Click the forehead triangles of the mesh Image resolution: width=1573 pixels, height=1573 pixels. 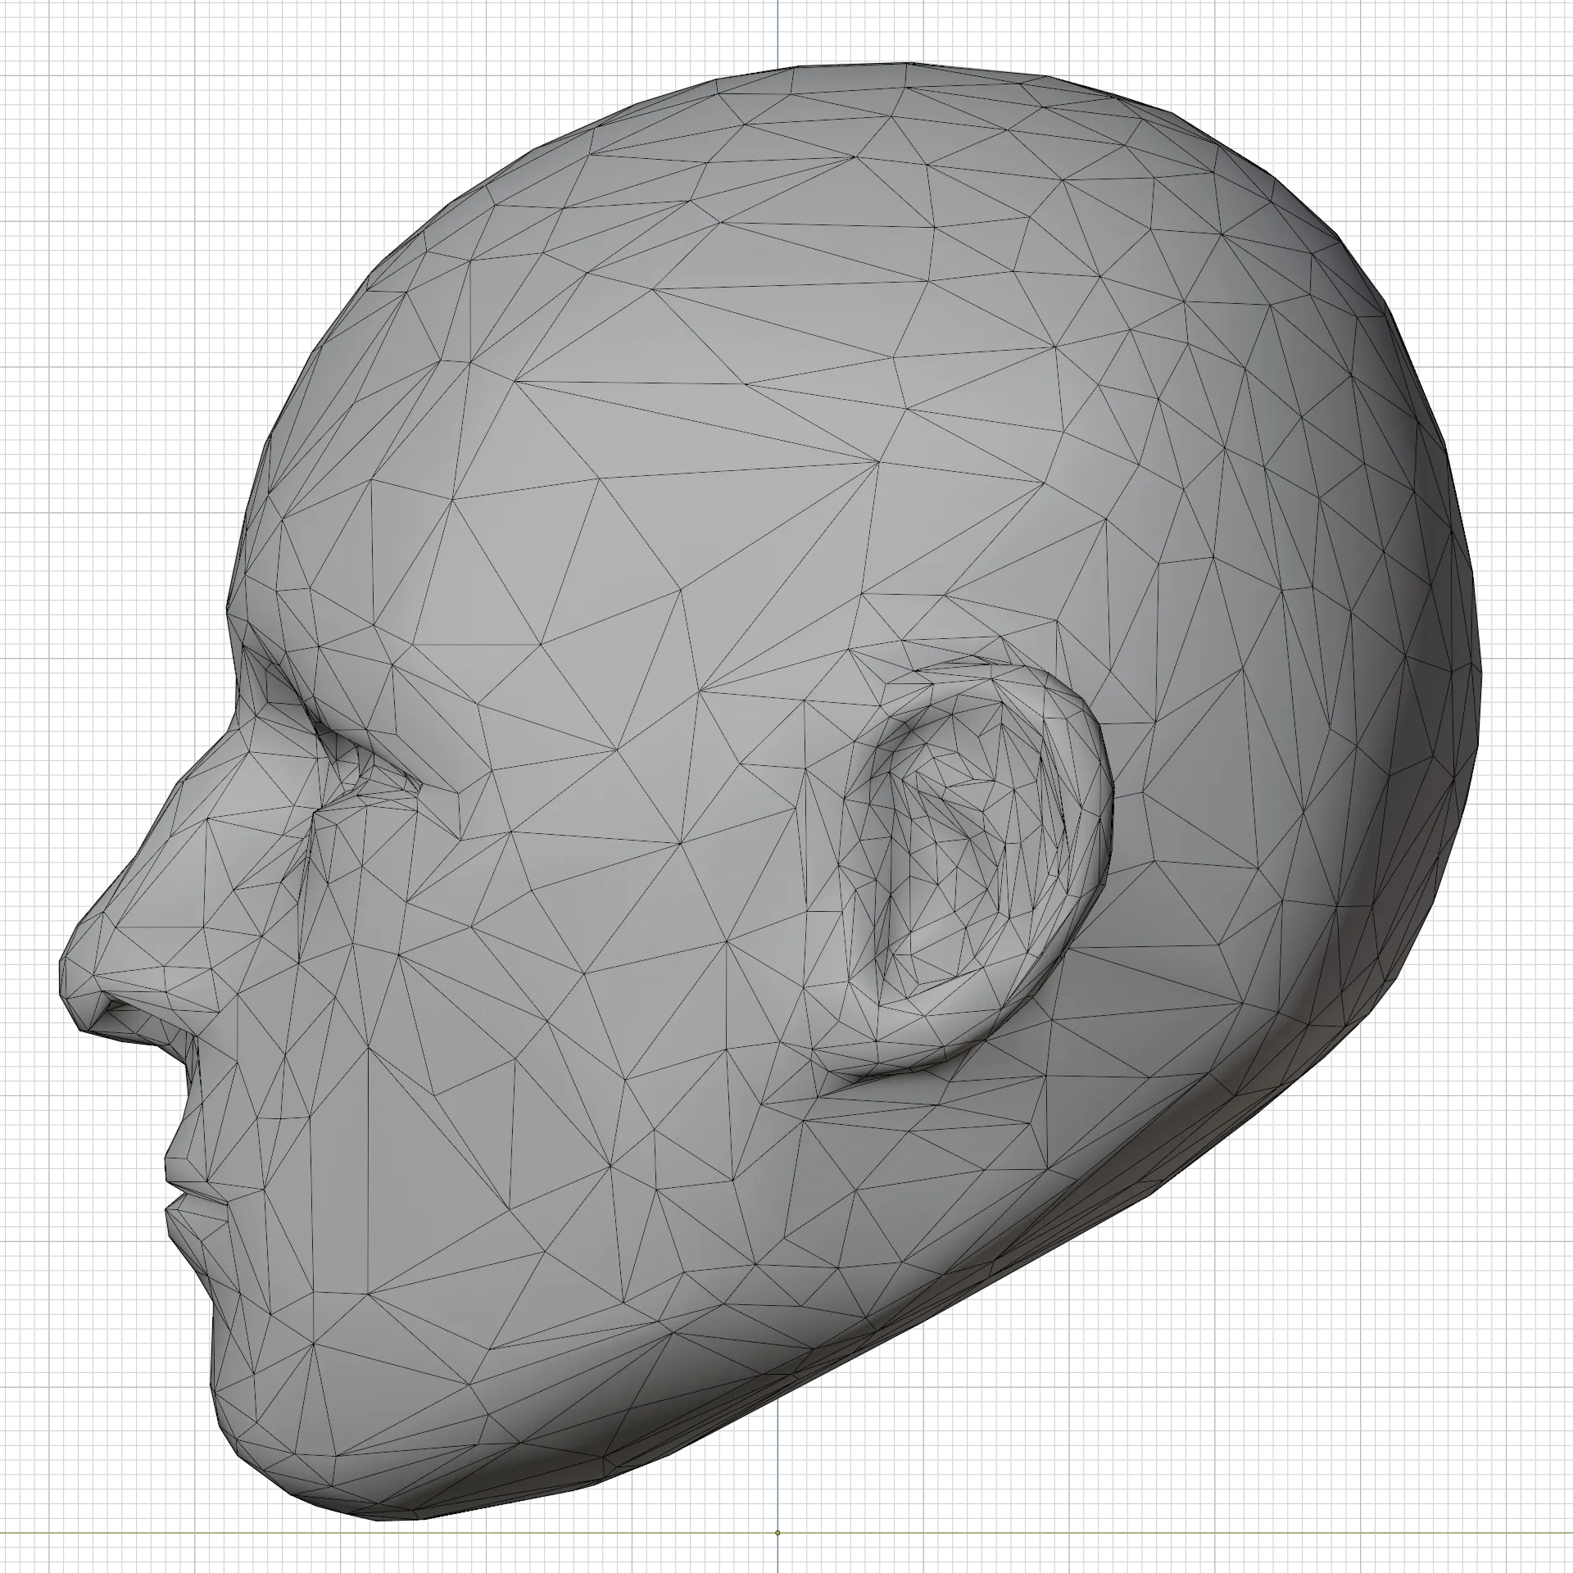pos(492,492)
